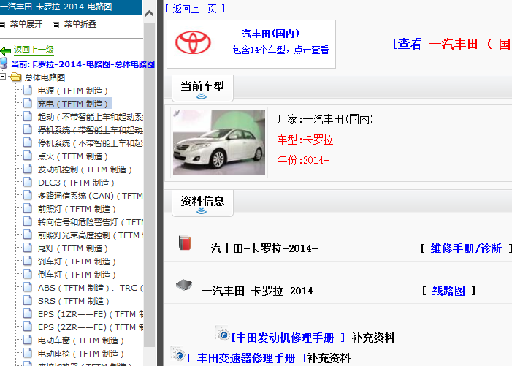
Task: Click document icon beside 电动车窗 entry
Action: pyautogui.click(x=28, y=340)
